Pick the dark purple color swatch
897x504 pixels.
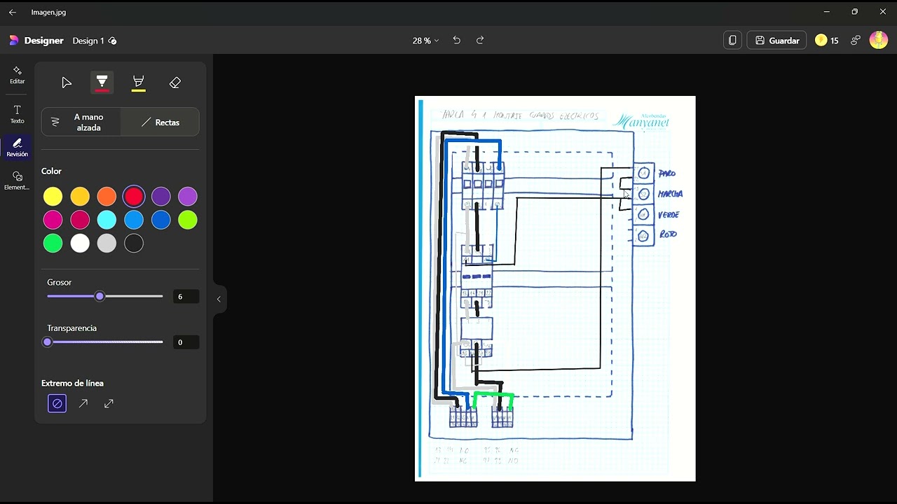click(x=160, y=197)
